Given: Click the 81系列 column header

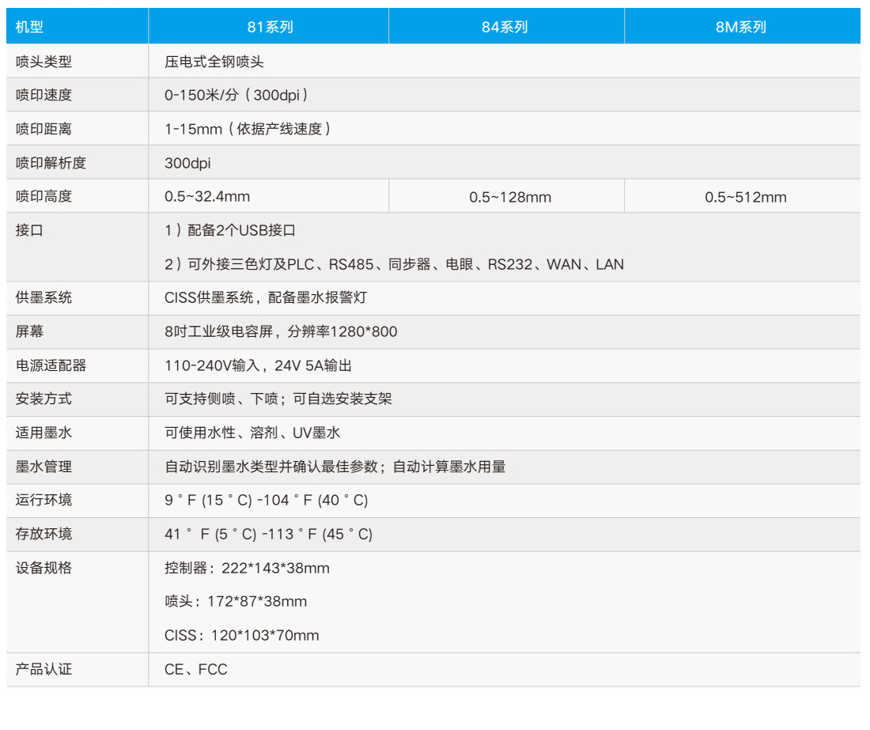Looking at the screenshot, I should coord(270,27).
